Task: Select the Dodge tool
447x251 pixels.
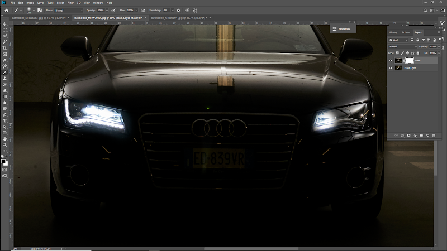Action: tap(4, 109)
